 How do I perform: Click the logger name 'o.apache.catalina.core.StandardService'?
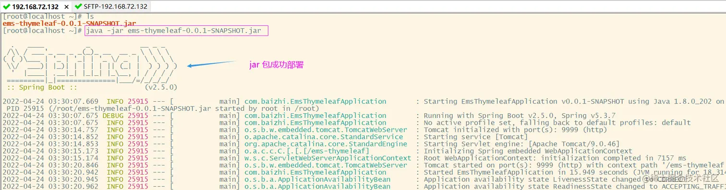click(x=324, y=137)
